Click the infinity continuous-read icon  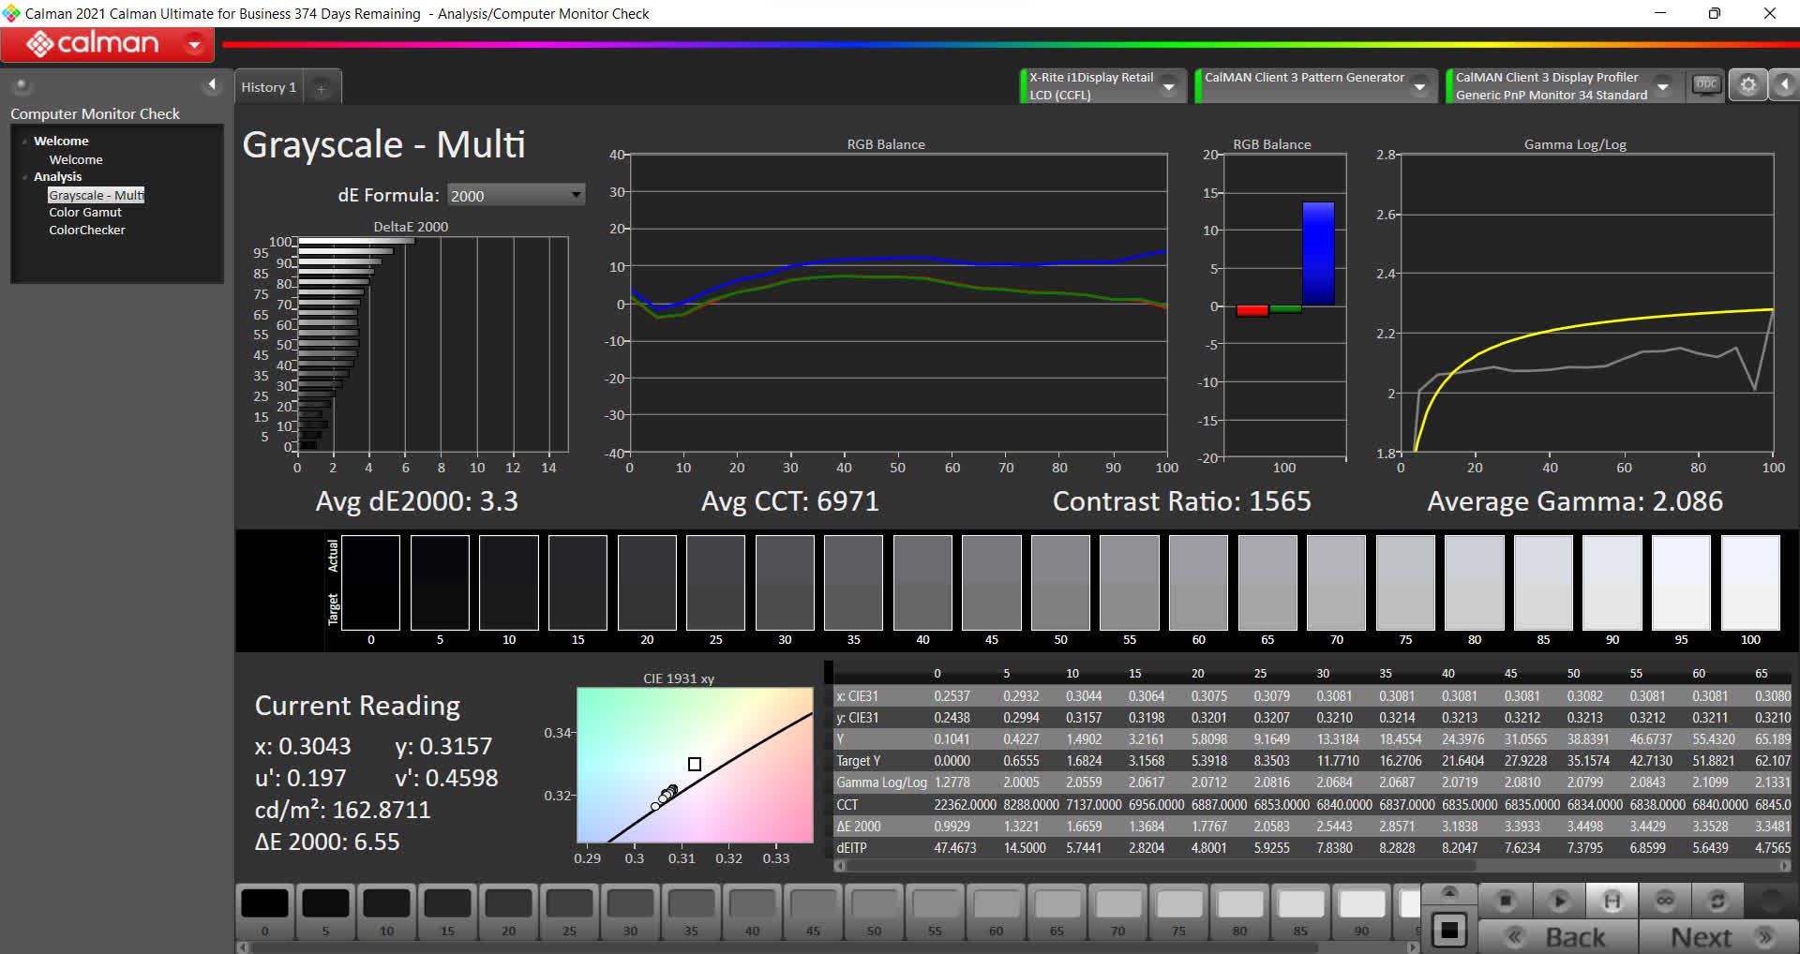tap(1665, 901)
